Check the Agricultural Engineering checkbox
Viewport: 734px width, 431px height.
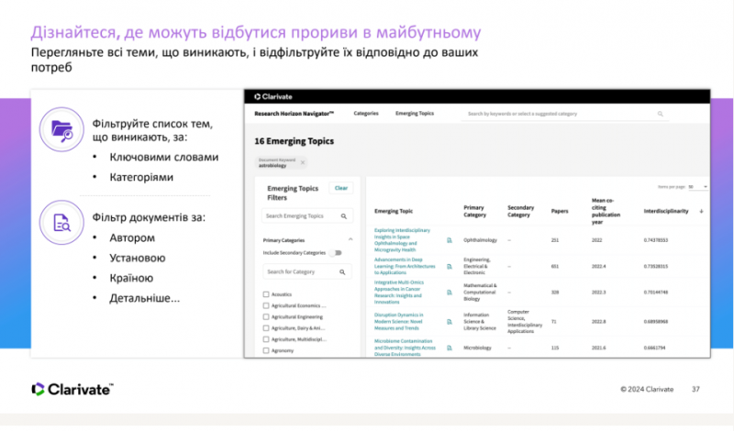click(266, 316)
